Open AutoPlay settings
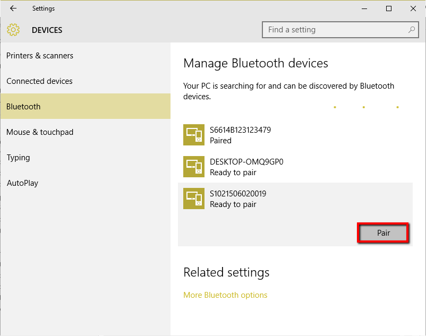This screenshot has height=336, width=426. [22, 183]
